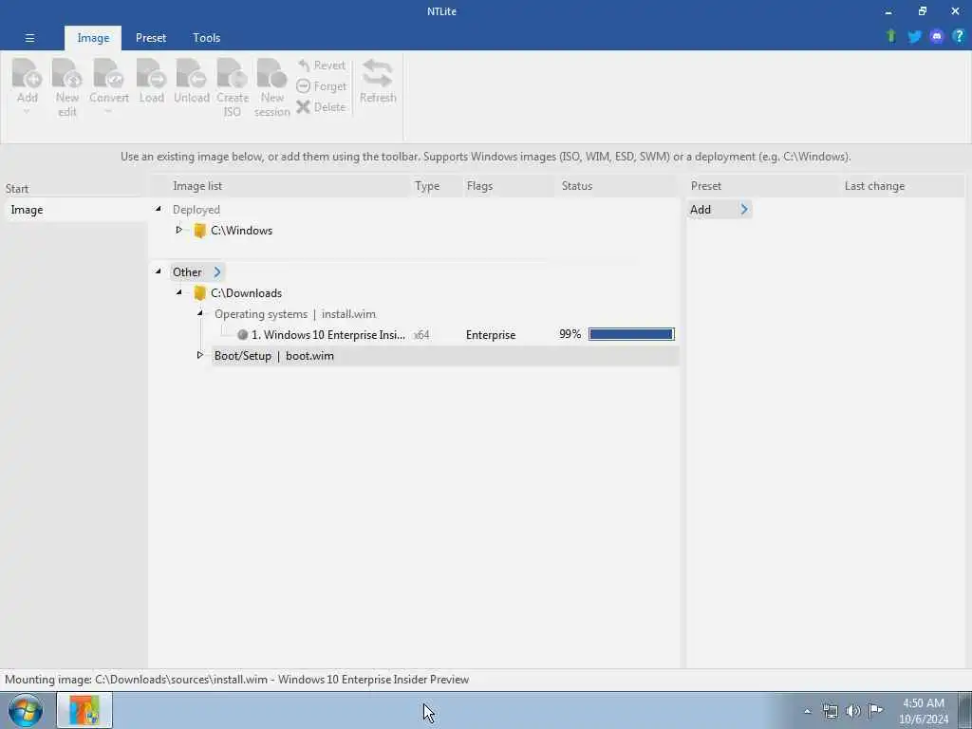Viewport: 972px width, 729px height.
Task: Switch to the Image tab
Action: coord(93,38)
